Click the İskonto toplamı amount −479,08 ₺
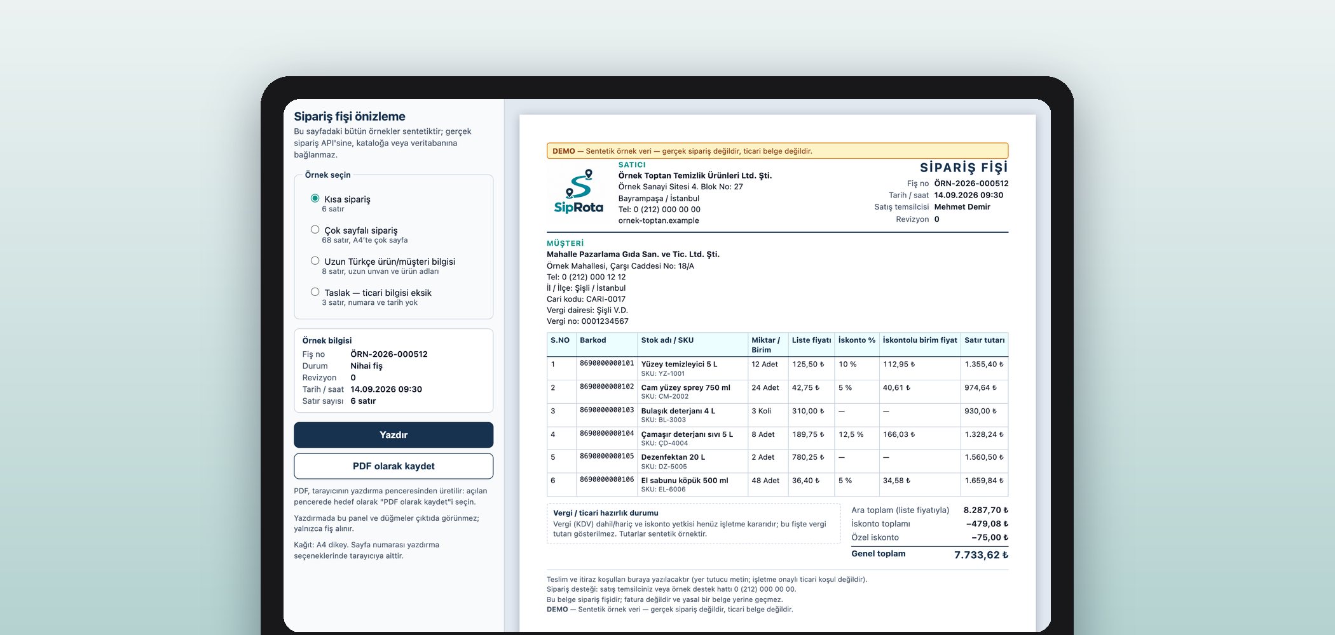Viewport: 1335px width, 635px height. pyautogui.click(x=987, y=524)
